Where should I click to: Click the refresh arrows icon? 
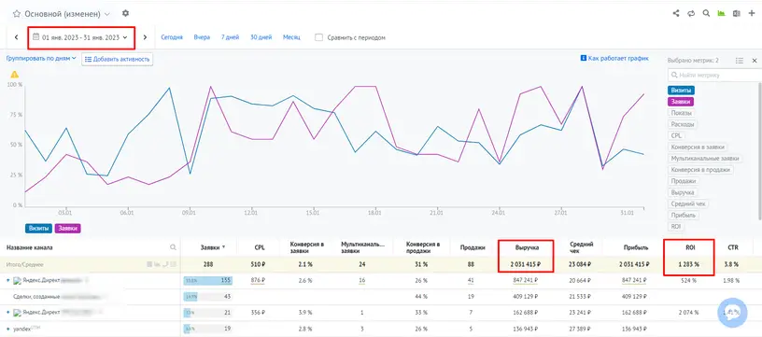coord(691,14)
